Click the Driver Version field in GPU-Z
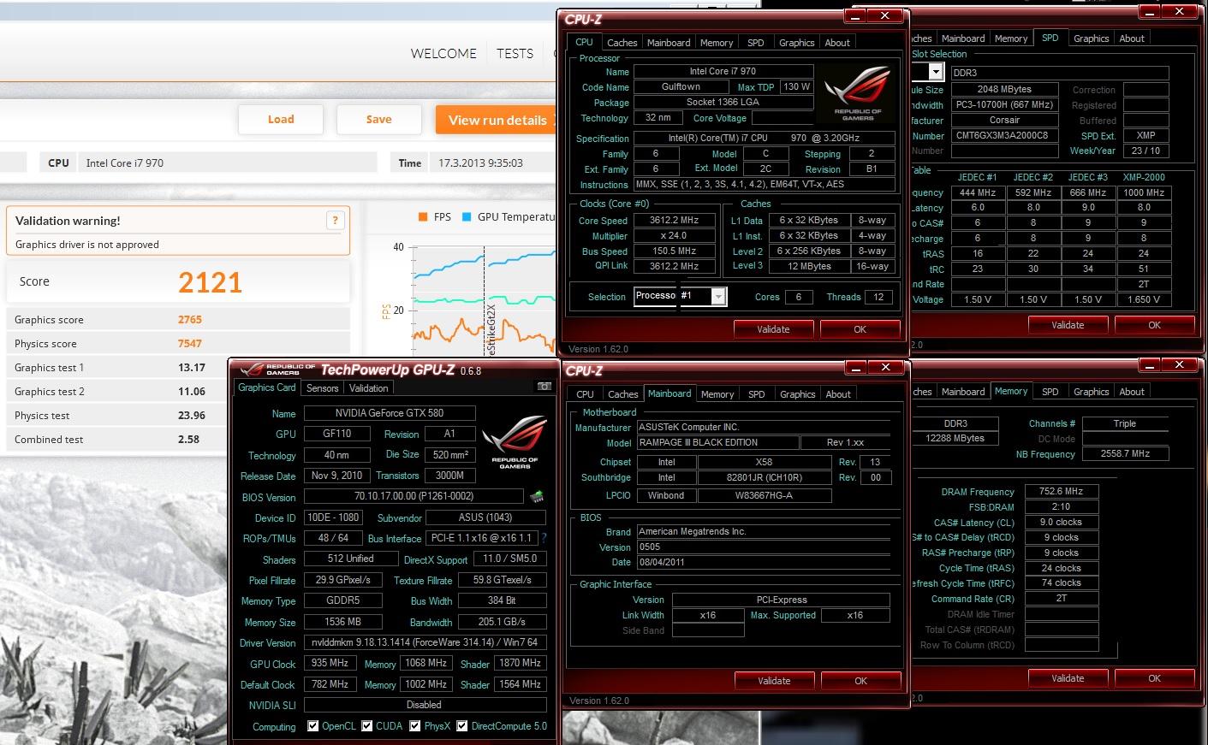The height and width of the screenshot is (745, 1208). point(425,642)
